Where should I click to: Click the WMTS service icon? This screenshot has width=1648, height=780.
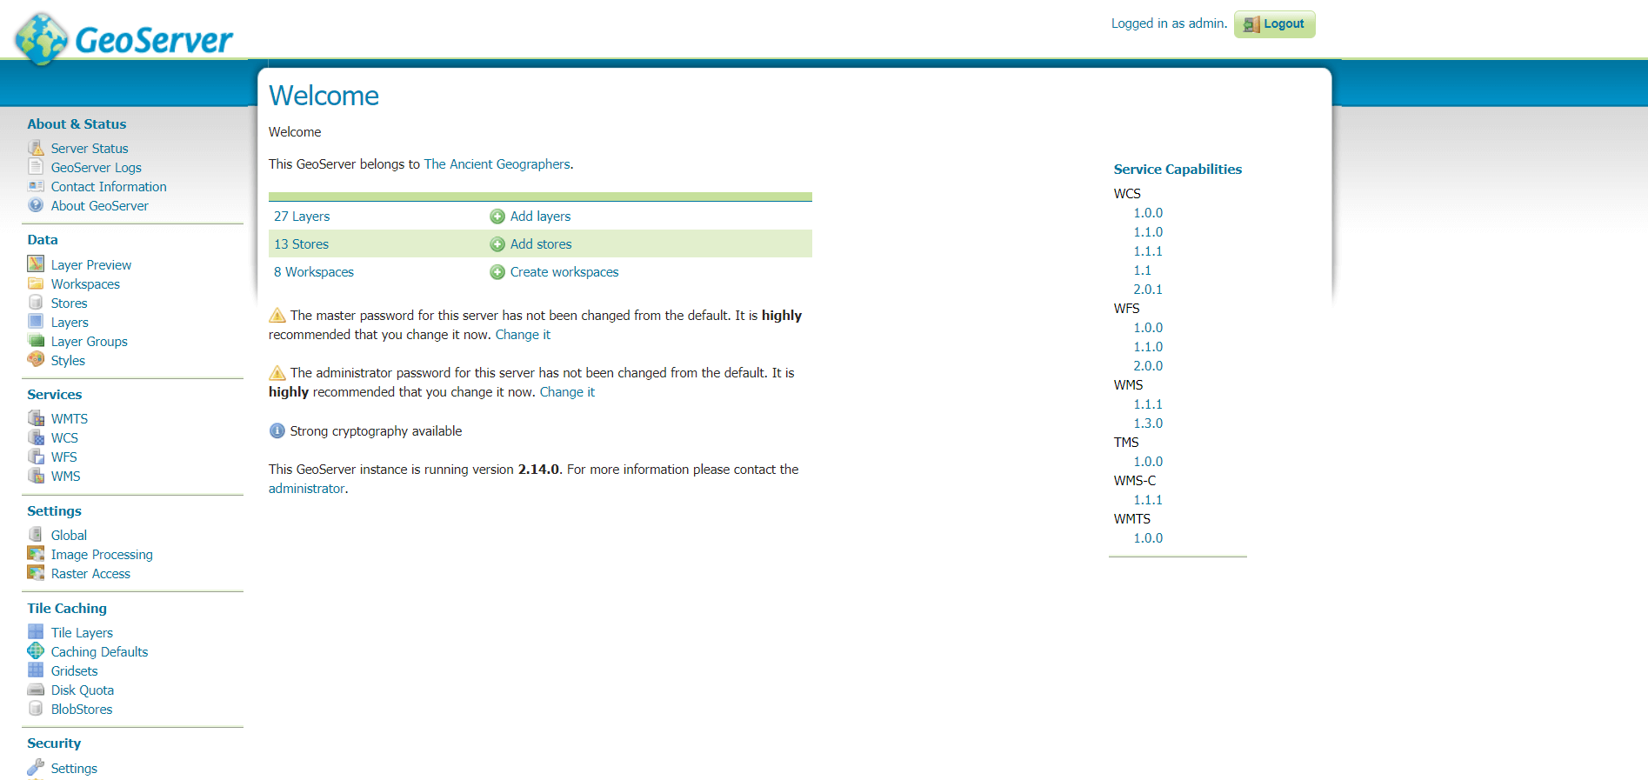36,418
